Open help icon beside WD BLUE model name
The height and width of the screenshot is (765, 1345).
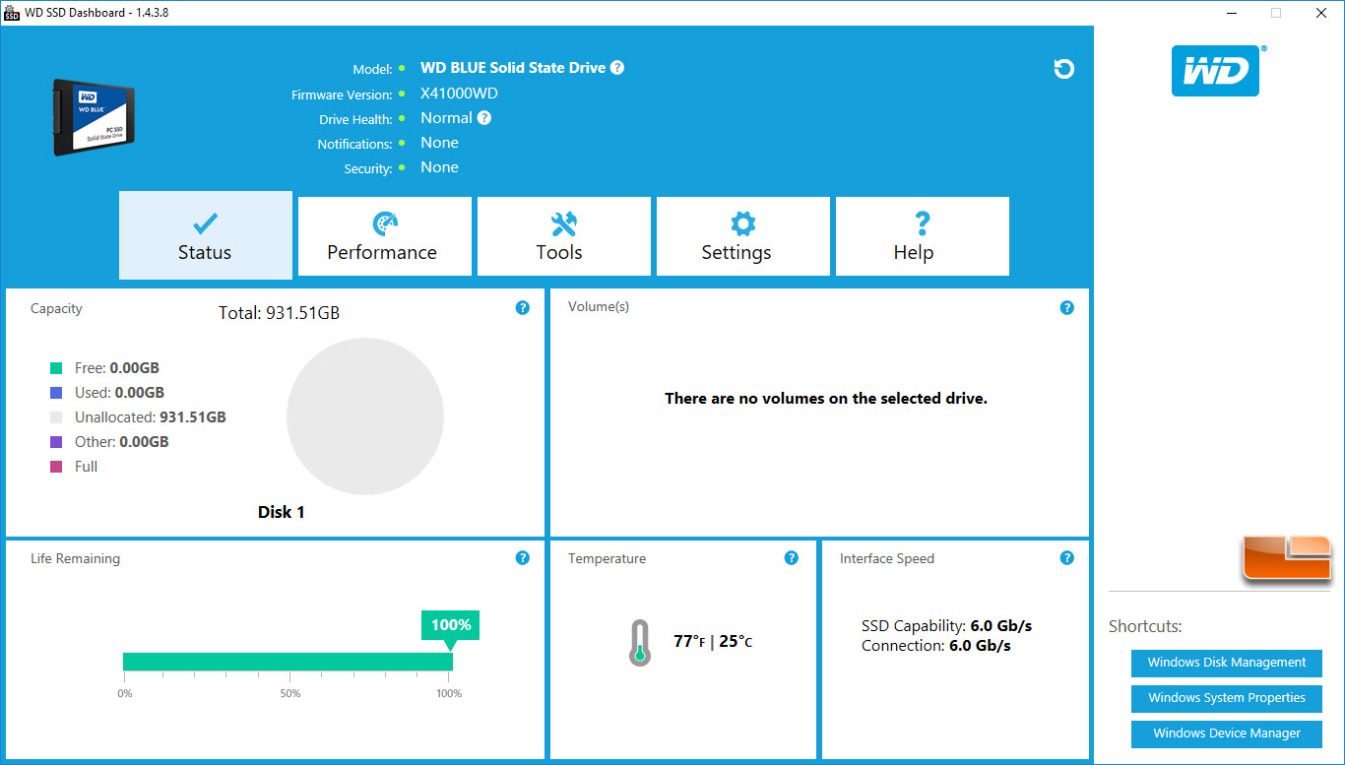pyautogui.click(x=617, y=68)
